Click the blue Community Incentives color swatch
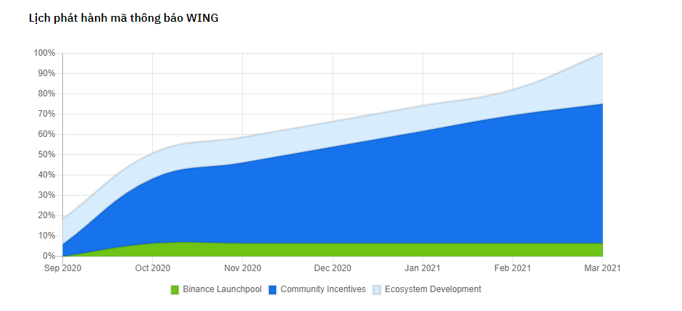Image resolution: width=682 pixels, height=311 pixels. (x=273, y=290)
